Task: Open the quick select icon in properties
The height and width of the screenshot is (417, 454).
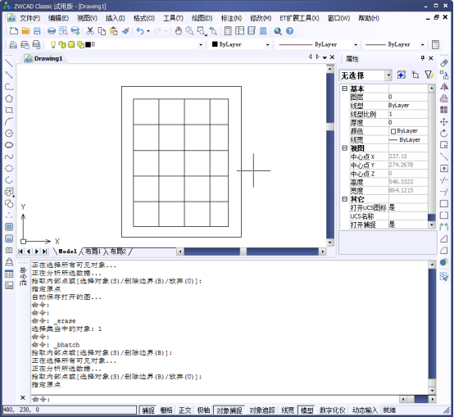Action: (x=429, y=75)
